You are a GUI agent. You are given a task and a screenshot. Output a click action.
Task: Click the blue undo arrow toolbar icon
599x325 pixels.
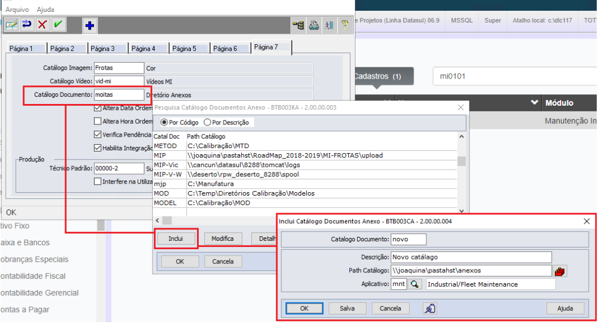(27, 25)
